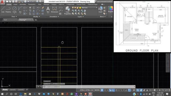Image resolution: width=171 pixels, height=96 pixels.
Task: Open the Staircase layer dropdown
Action: pyautogui.click(x=97, y=8)
